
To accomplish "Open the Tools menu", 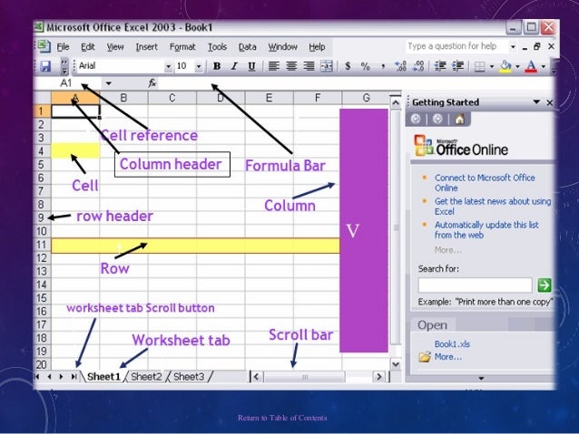I will click(217, 47).
